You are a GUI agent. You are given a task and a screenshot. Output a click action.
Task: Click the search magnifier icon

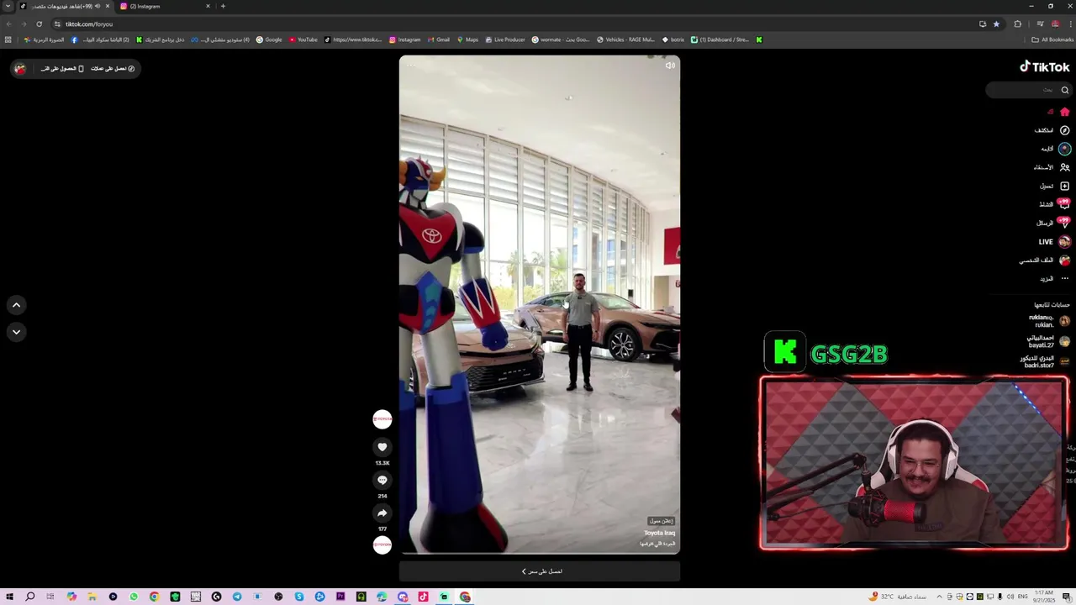[1064, 90]
